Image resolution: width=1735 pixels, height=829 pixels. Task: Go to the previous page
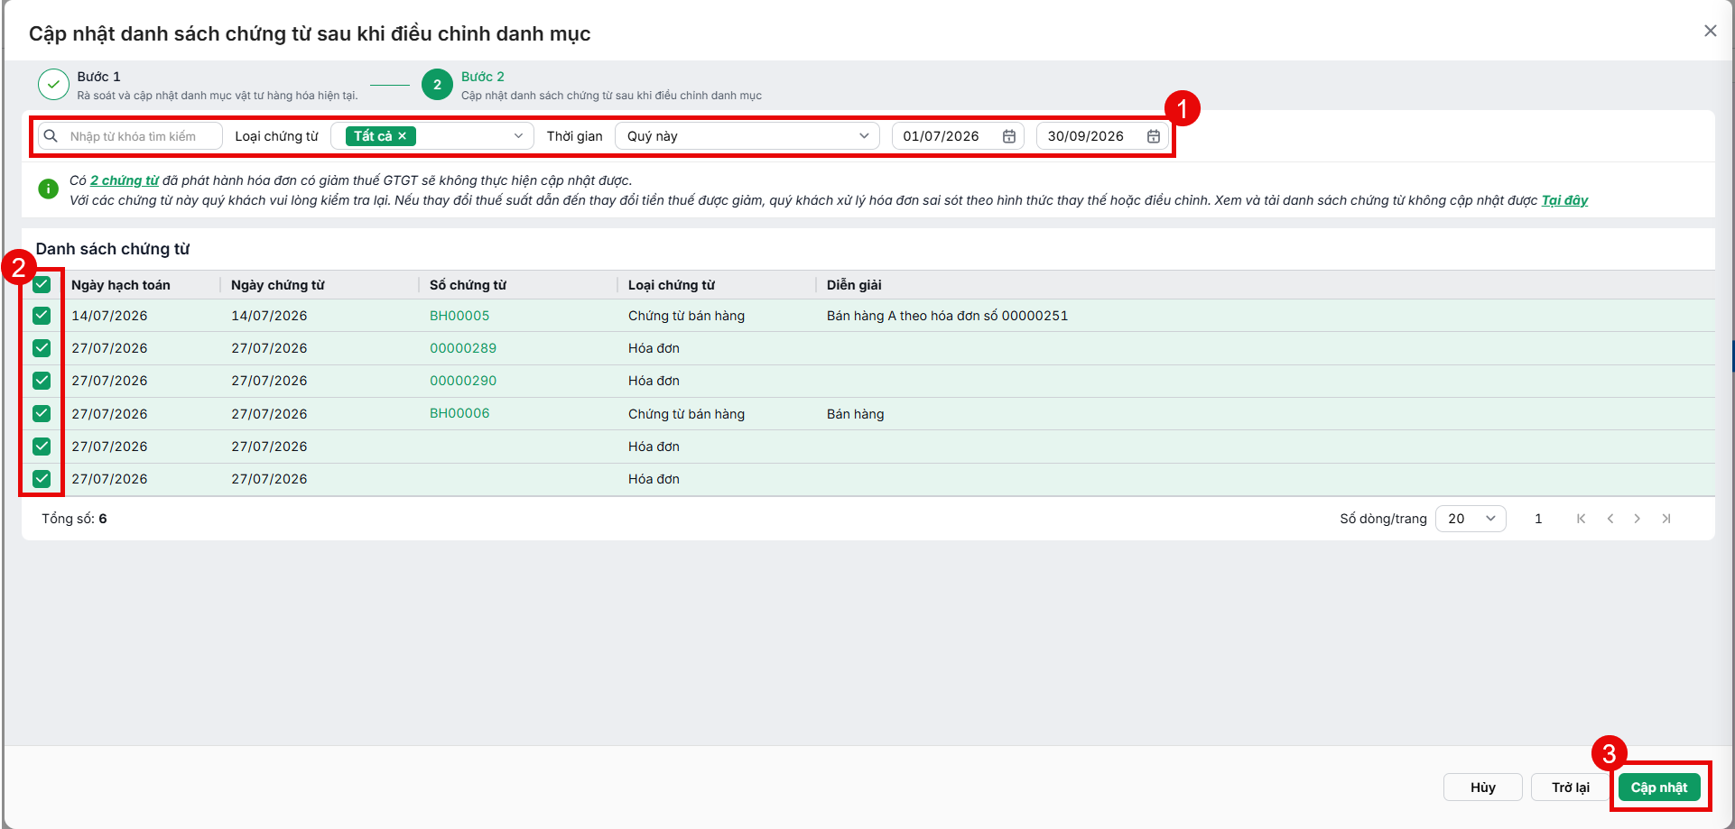click(x=1610, y=519)
